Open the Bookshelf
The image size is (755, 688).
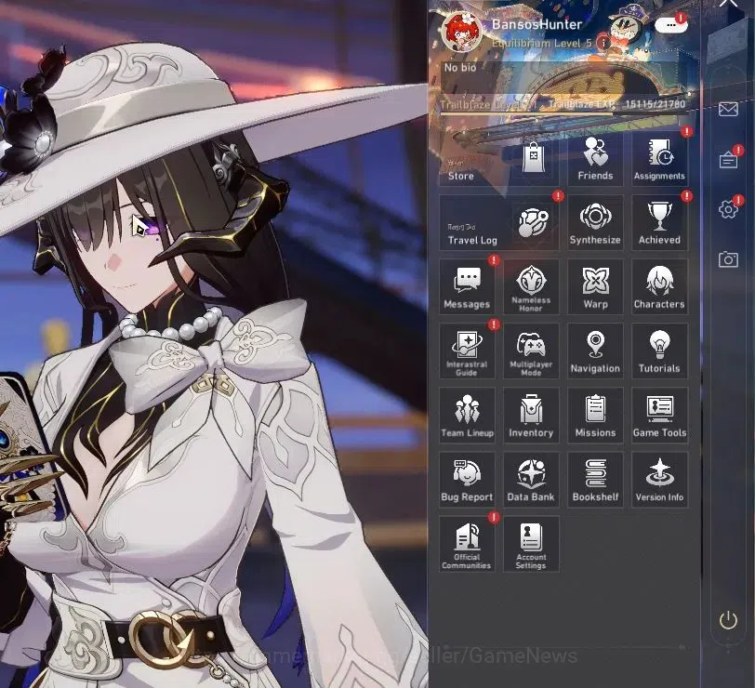click(595, 480)
